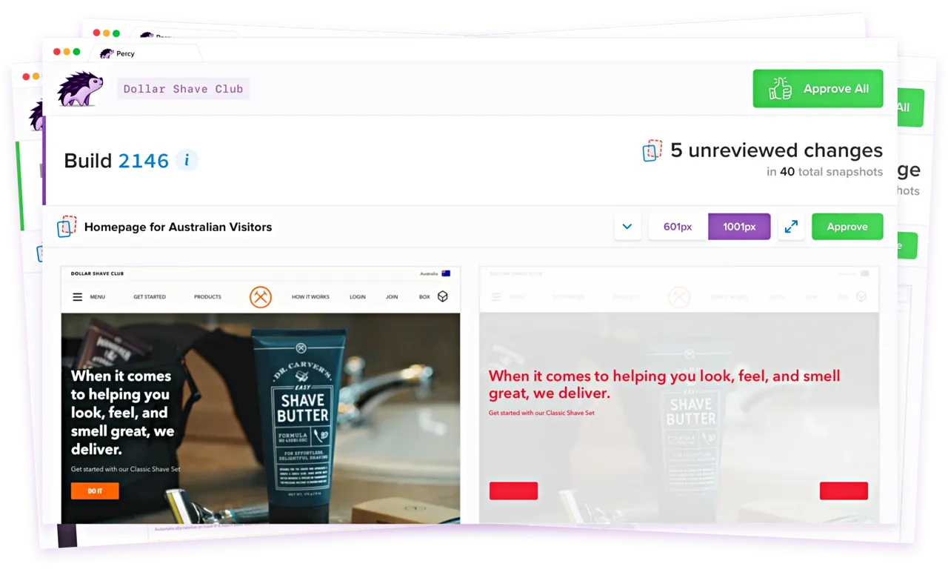The width and height of the screenshot is (948, 572).
Task: Click the left red diff highlight block
Action: pos(513,490)
